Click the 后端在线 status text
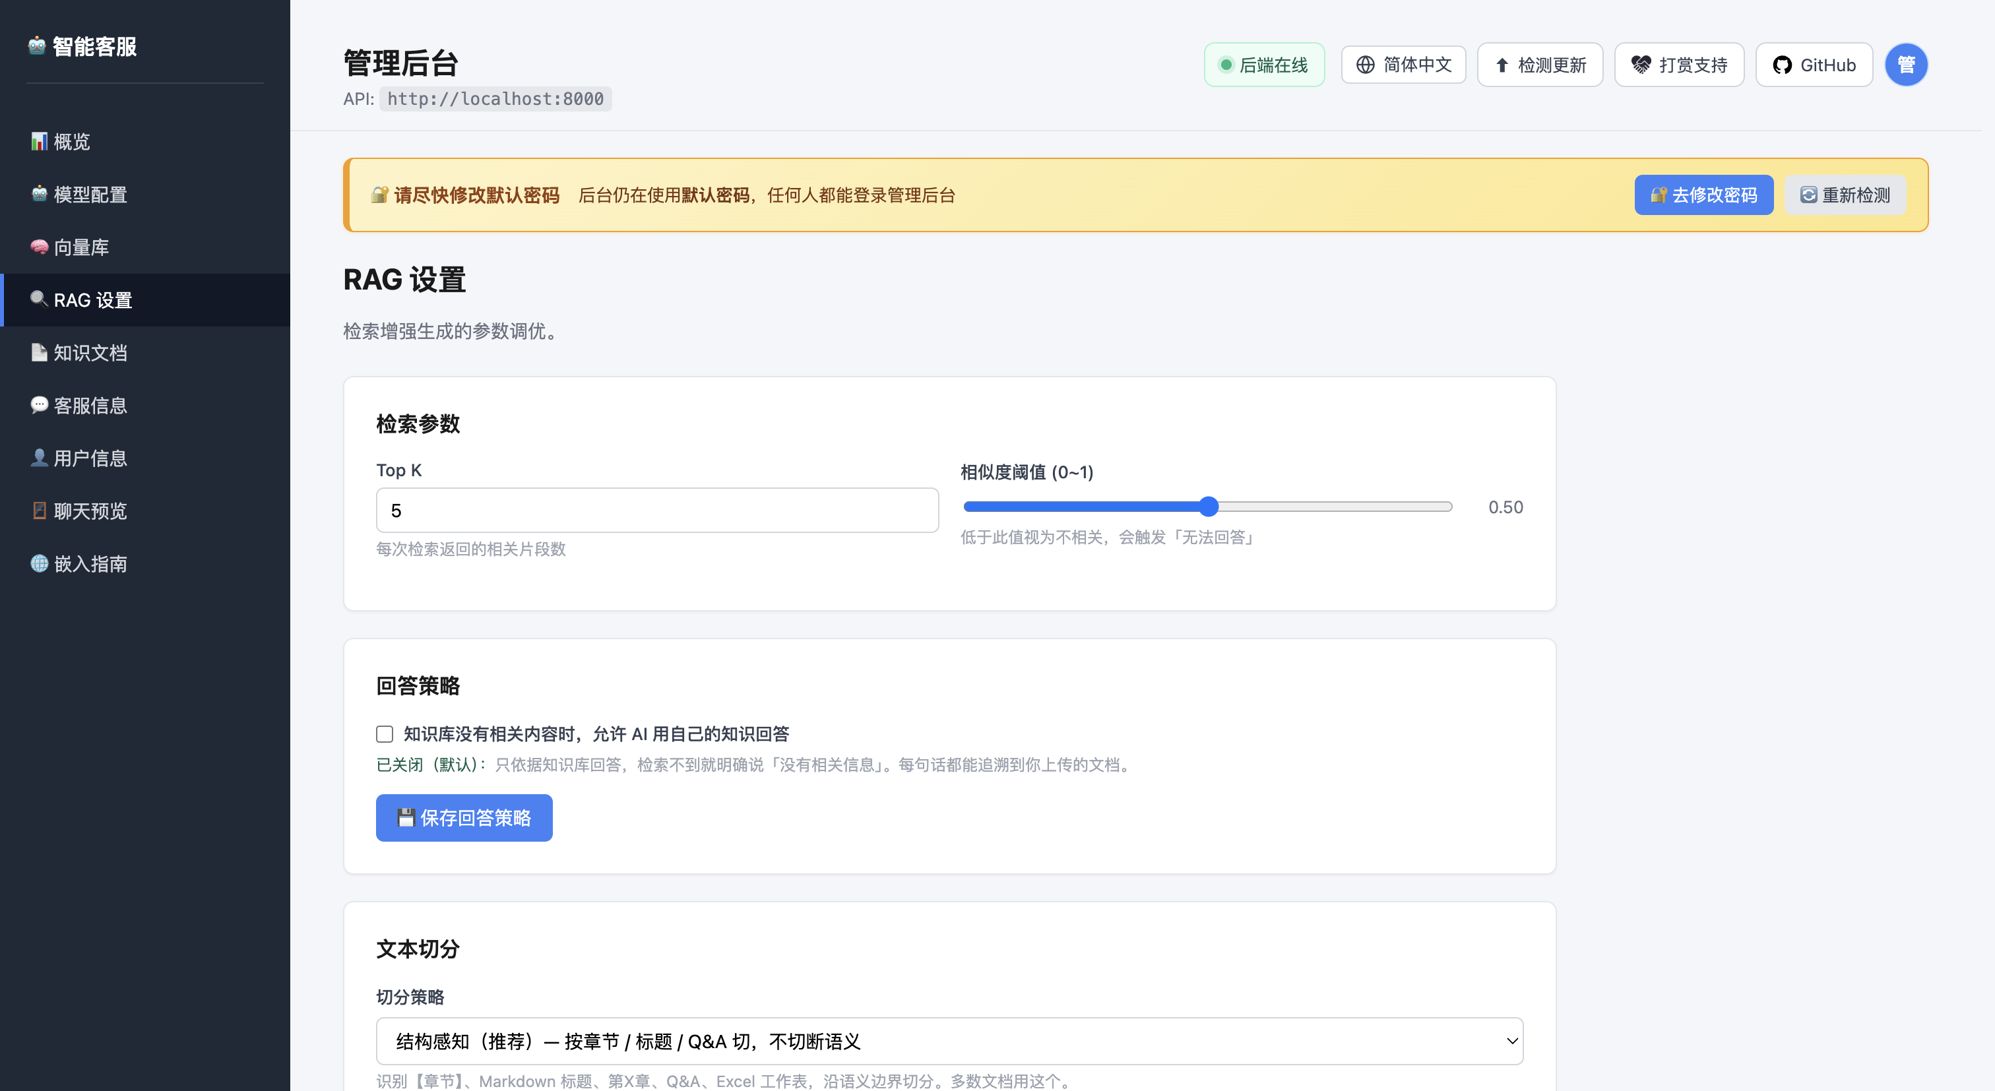 coord(1273,65)
